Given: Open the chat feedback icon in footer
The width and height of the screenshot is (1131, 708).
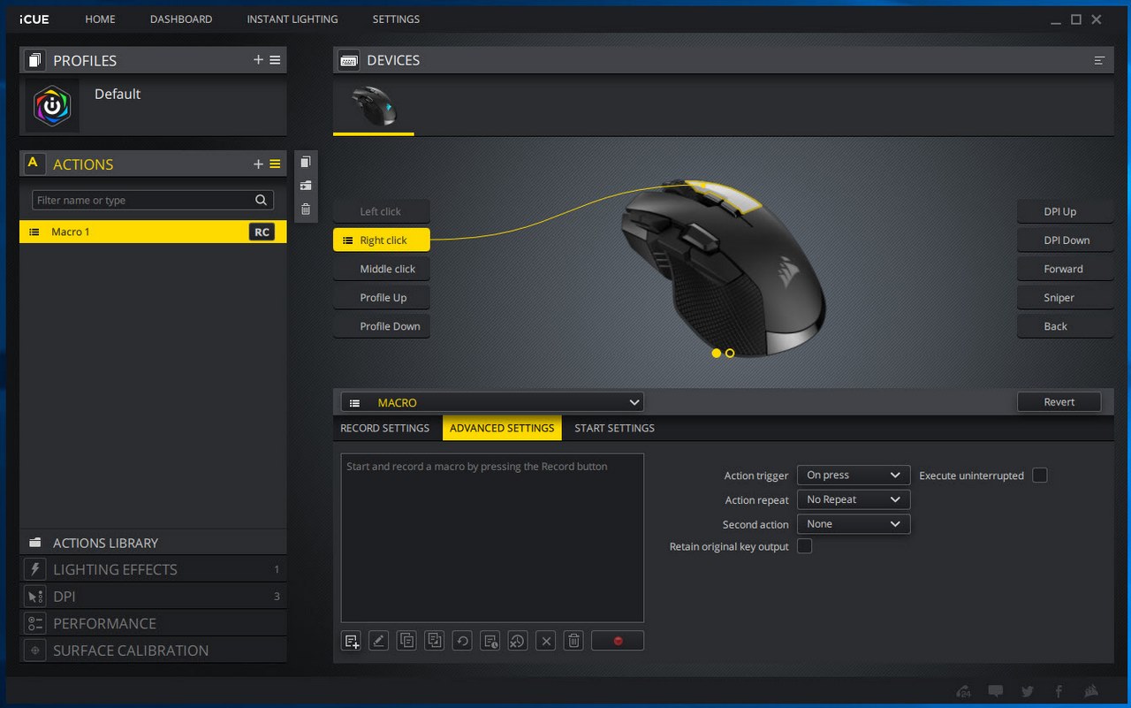Looking at the screenshot, I should coord(996,691).
